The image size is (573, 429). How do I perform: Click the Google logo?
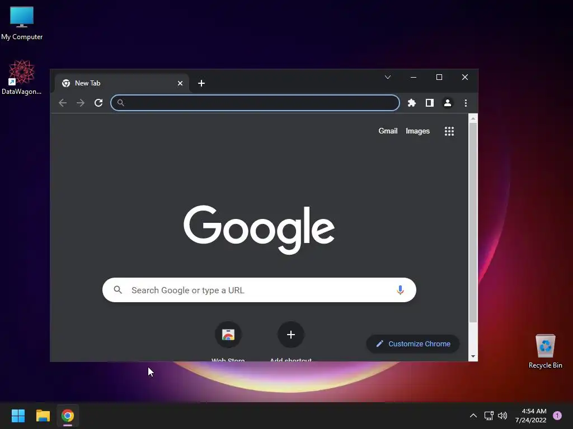(x=259, y=230)
